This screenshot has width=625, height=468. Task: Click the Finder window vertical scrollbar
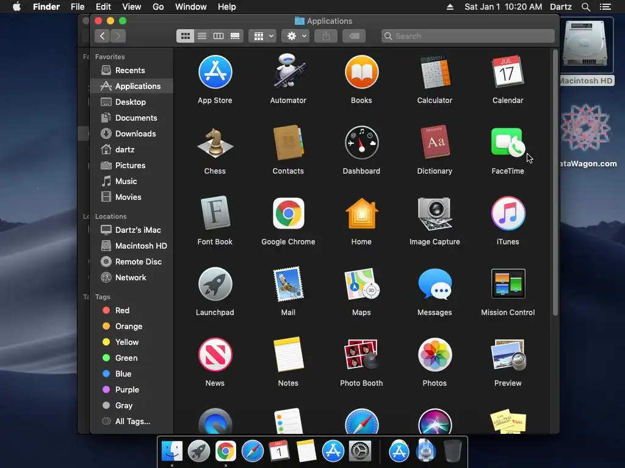(x=555, y=183)
